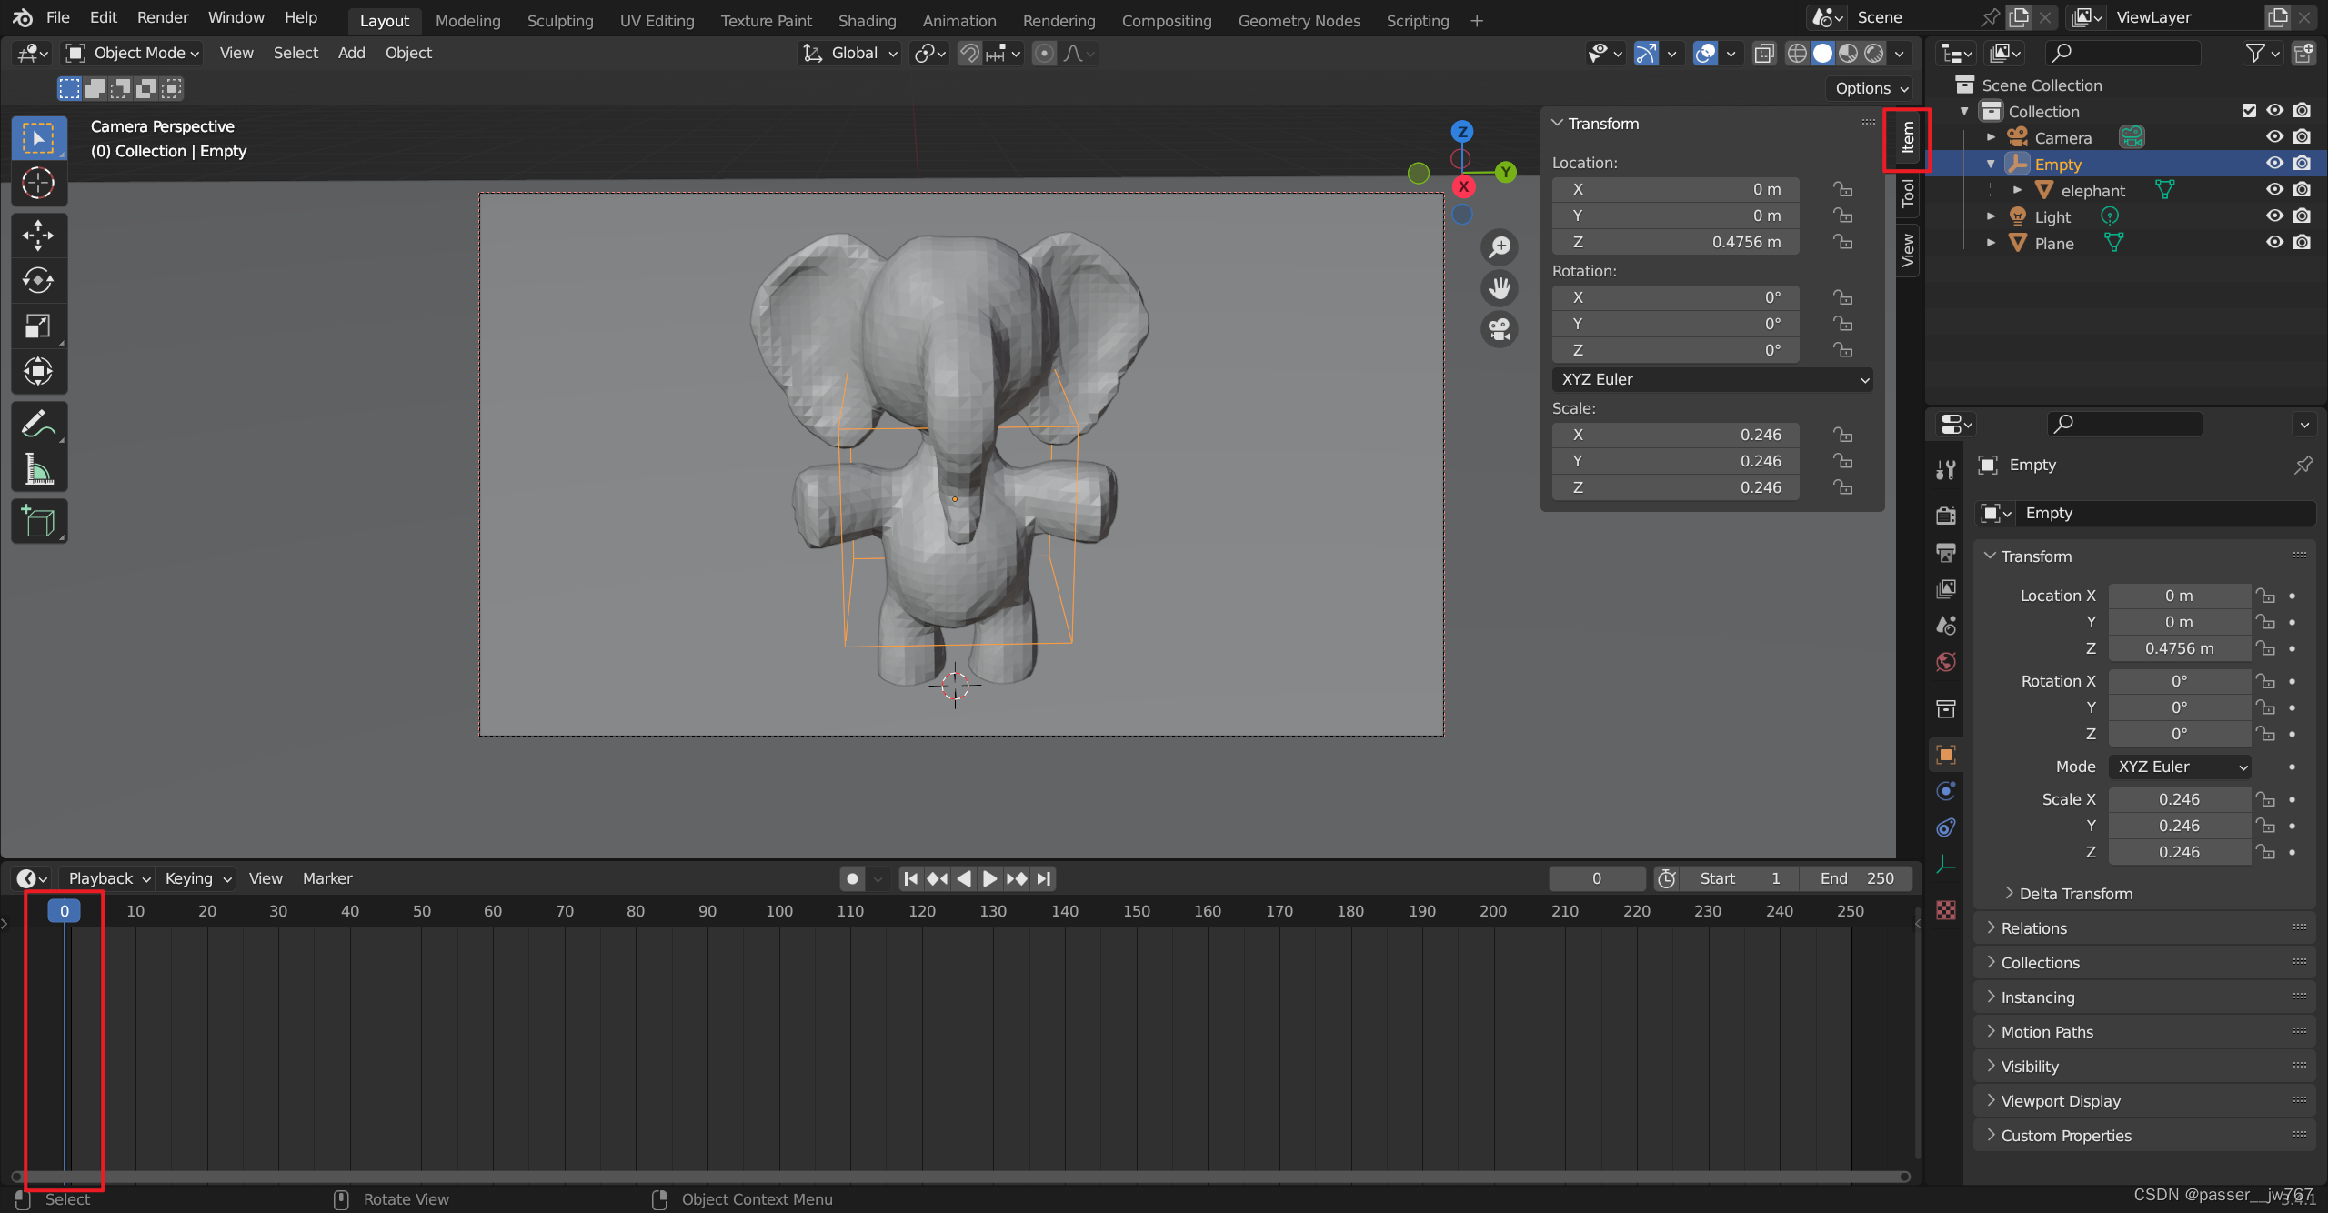Open the Object Mode dropdown
The width and height of the screenshot is (2328, 1213).
tap(133, 53)
